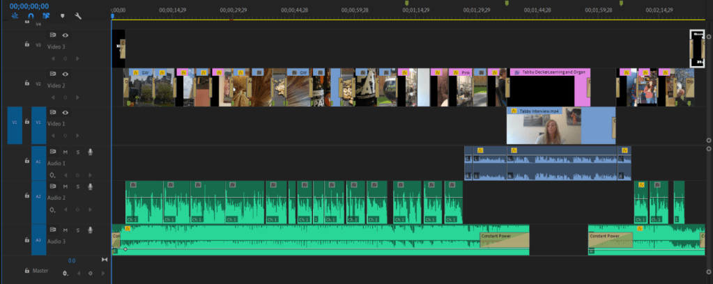Open Audio 1 keyframe display dropdown
Image resolution: width=713 pixels, height=284 pixels.
click(53, 175)
